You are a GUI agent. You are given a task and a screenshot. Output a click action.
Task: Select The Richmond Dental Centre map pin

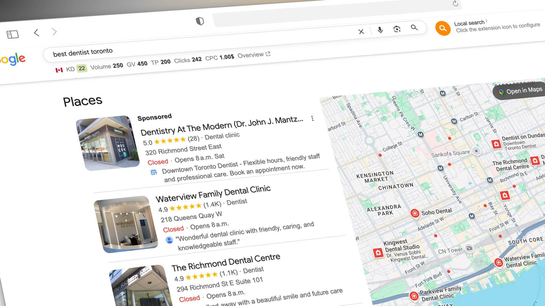click(535, 161)
